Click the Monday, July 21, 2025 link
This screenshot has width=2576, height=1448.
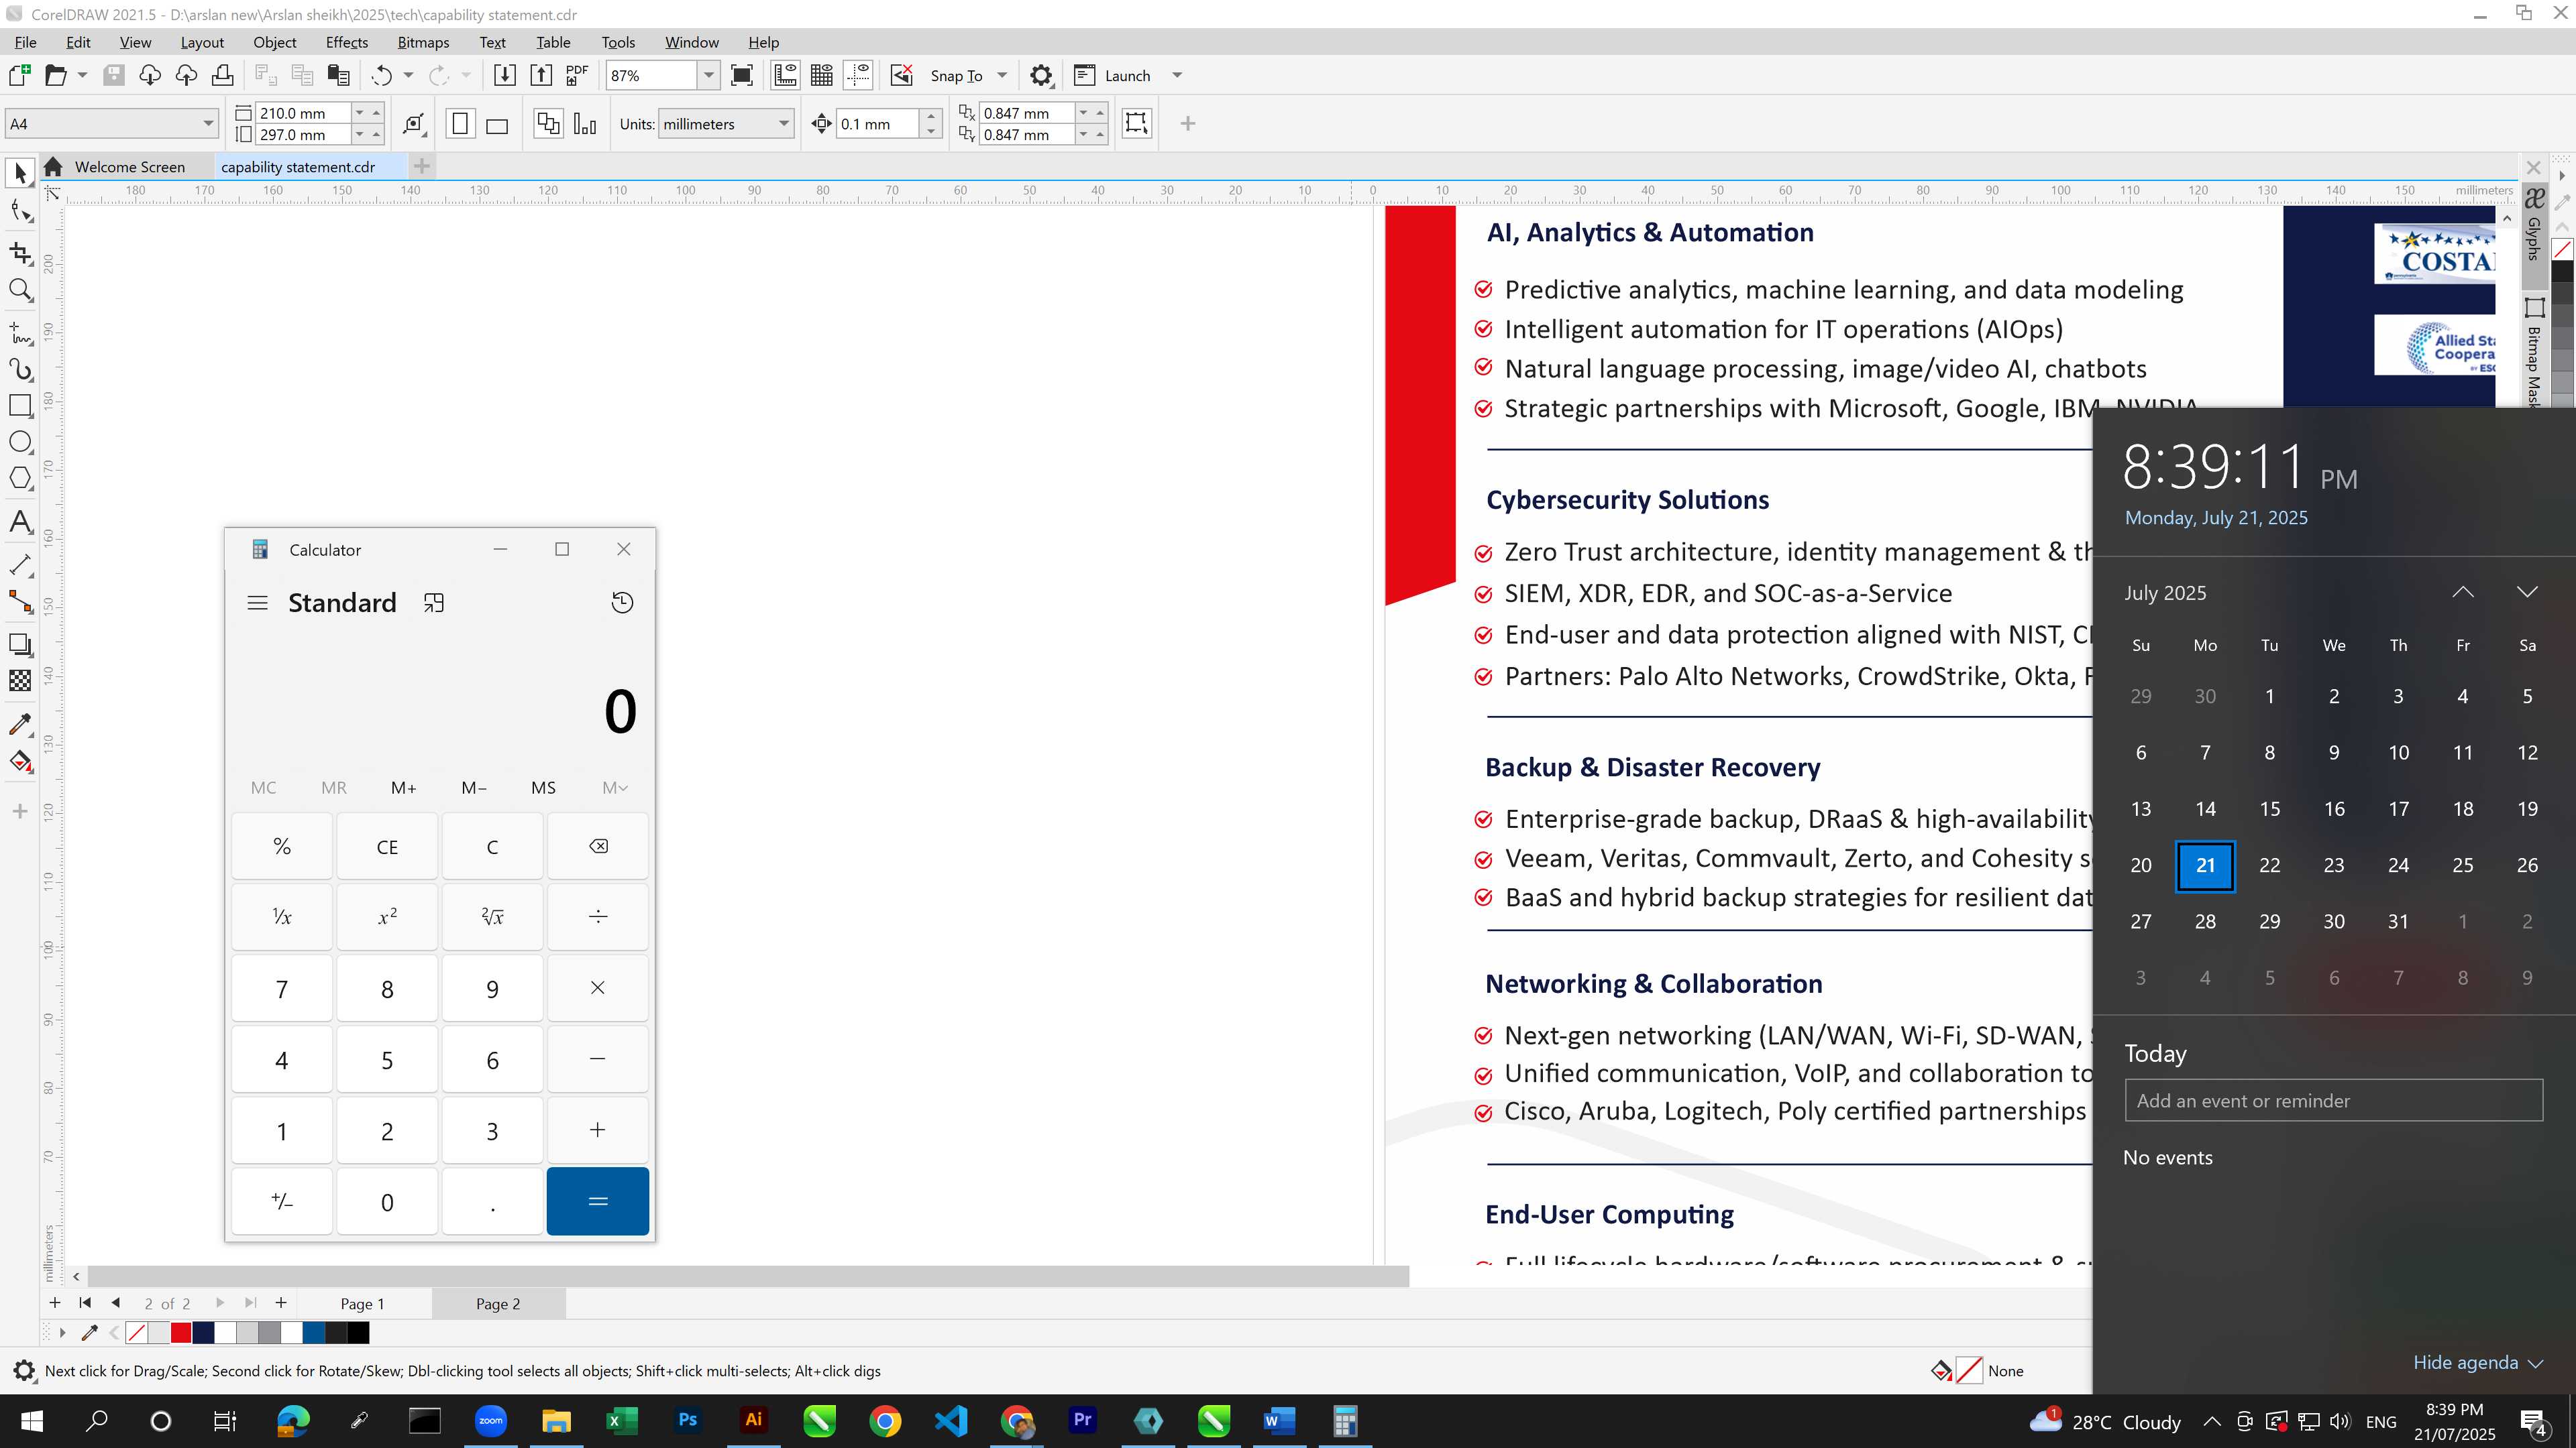tap(2216, 518)
